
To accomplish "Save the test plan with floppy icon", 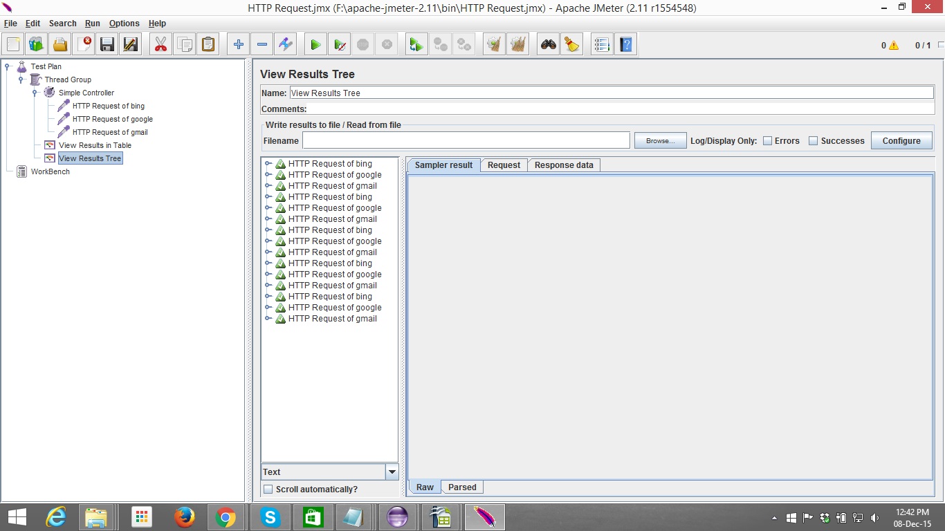I will pyautogui.click(x=107, y=45).
